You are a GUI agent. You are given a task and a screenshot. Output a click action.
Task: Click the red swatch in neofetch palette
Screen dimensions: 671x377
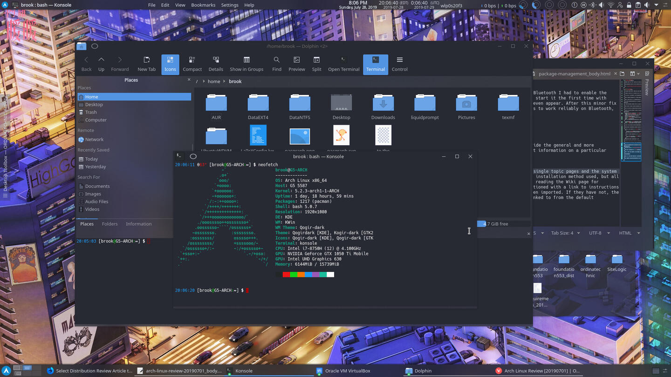coord(286,275)
